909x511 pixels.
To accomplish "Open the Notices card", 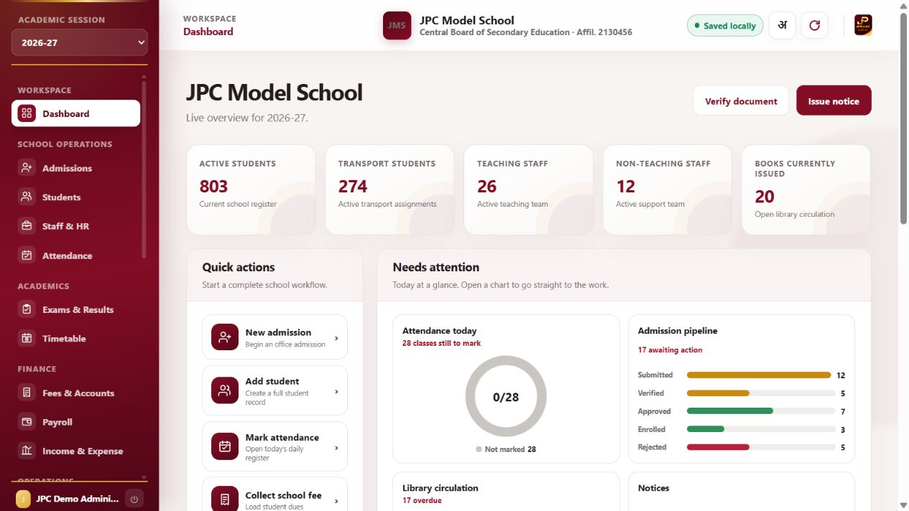I will [x=742, y=491].
